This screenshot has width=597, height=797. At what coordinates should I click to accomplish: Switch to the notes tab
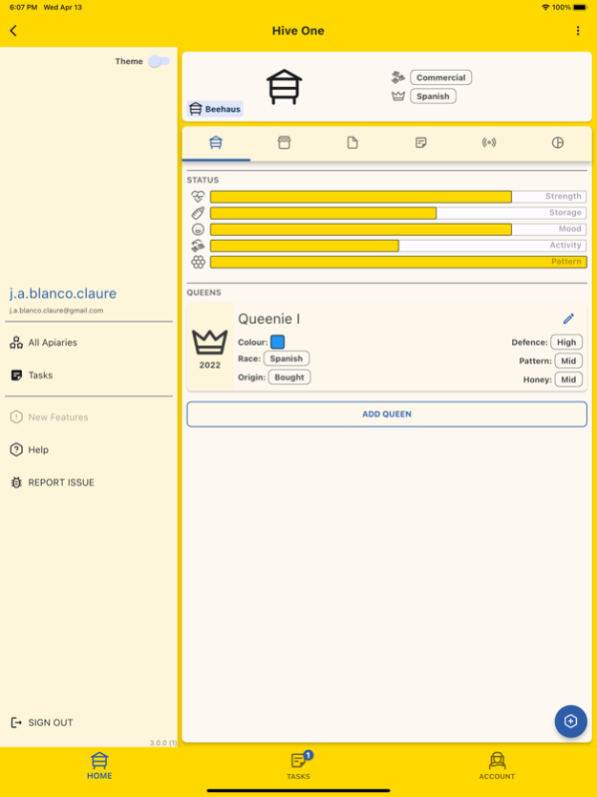tap(420, 142)
